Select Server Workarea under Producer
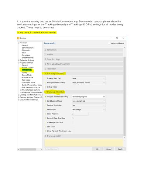This screenshot has width=144, height=186. coord(28,48)
